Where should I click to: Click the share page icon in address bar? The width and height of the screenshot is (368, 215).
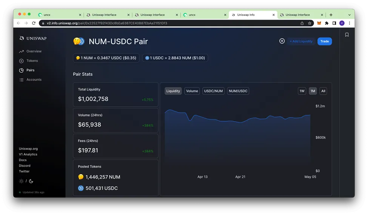pos(302,23)
